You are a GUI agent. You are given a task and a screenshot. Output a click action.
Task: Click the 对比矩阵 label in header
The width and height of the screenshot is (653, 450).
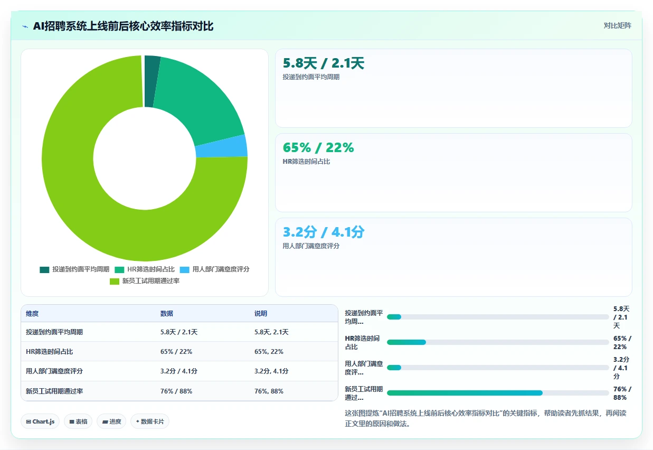coord(618,25)
